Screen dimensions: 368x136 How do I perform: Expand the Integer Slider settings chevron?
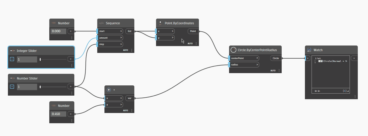click(x=12, y=59)
